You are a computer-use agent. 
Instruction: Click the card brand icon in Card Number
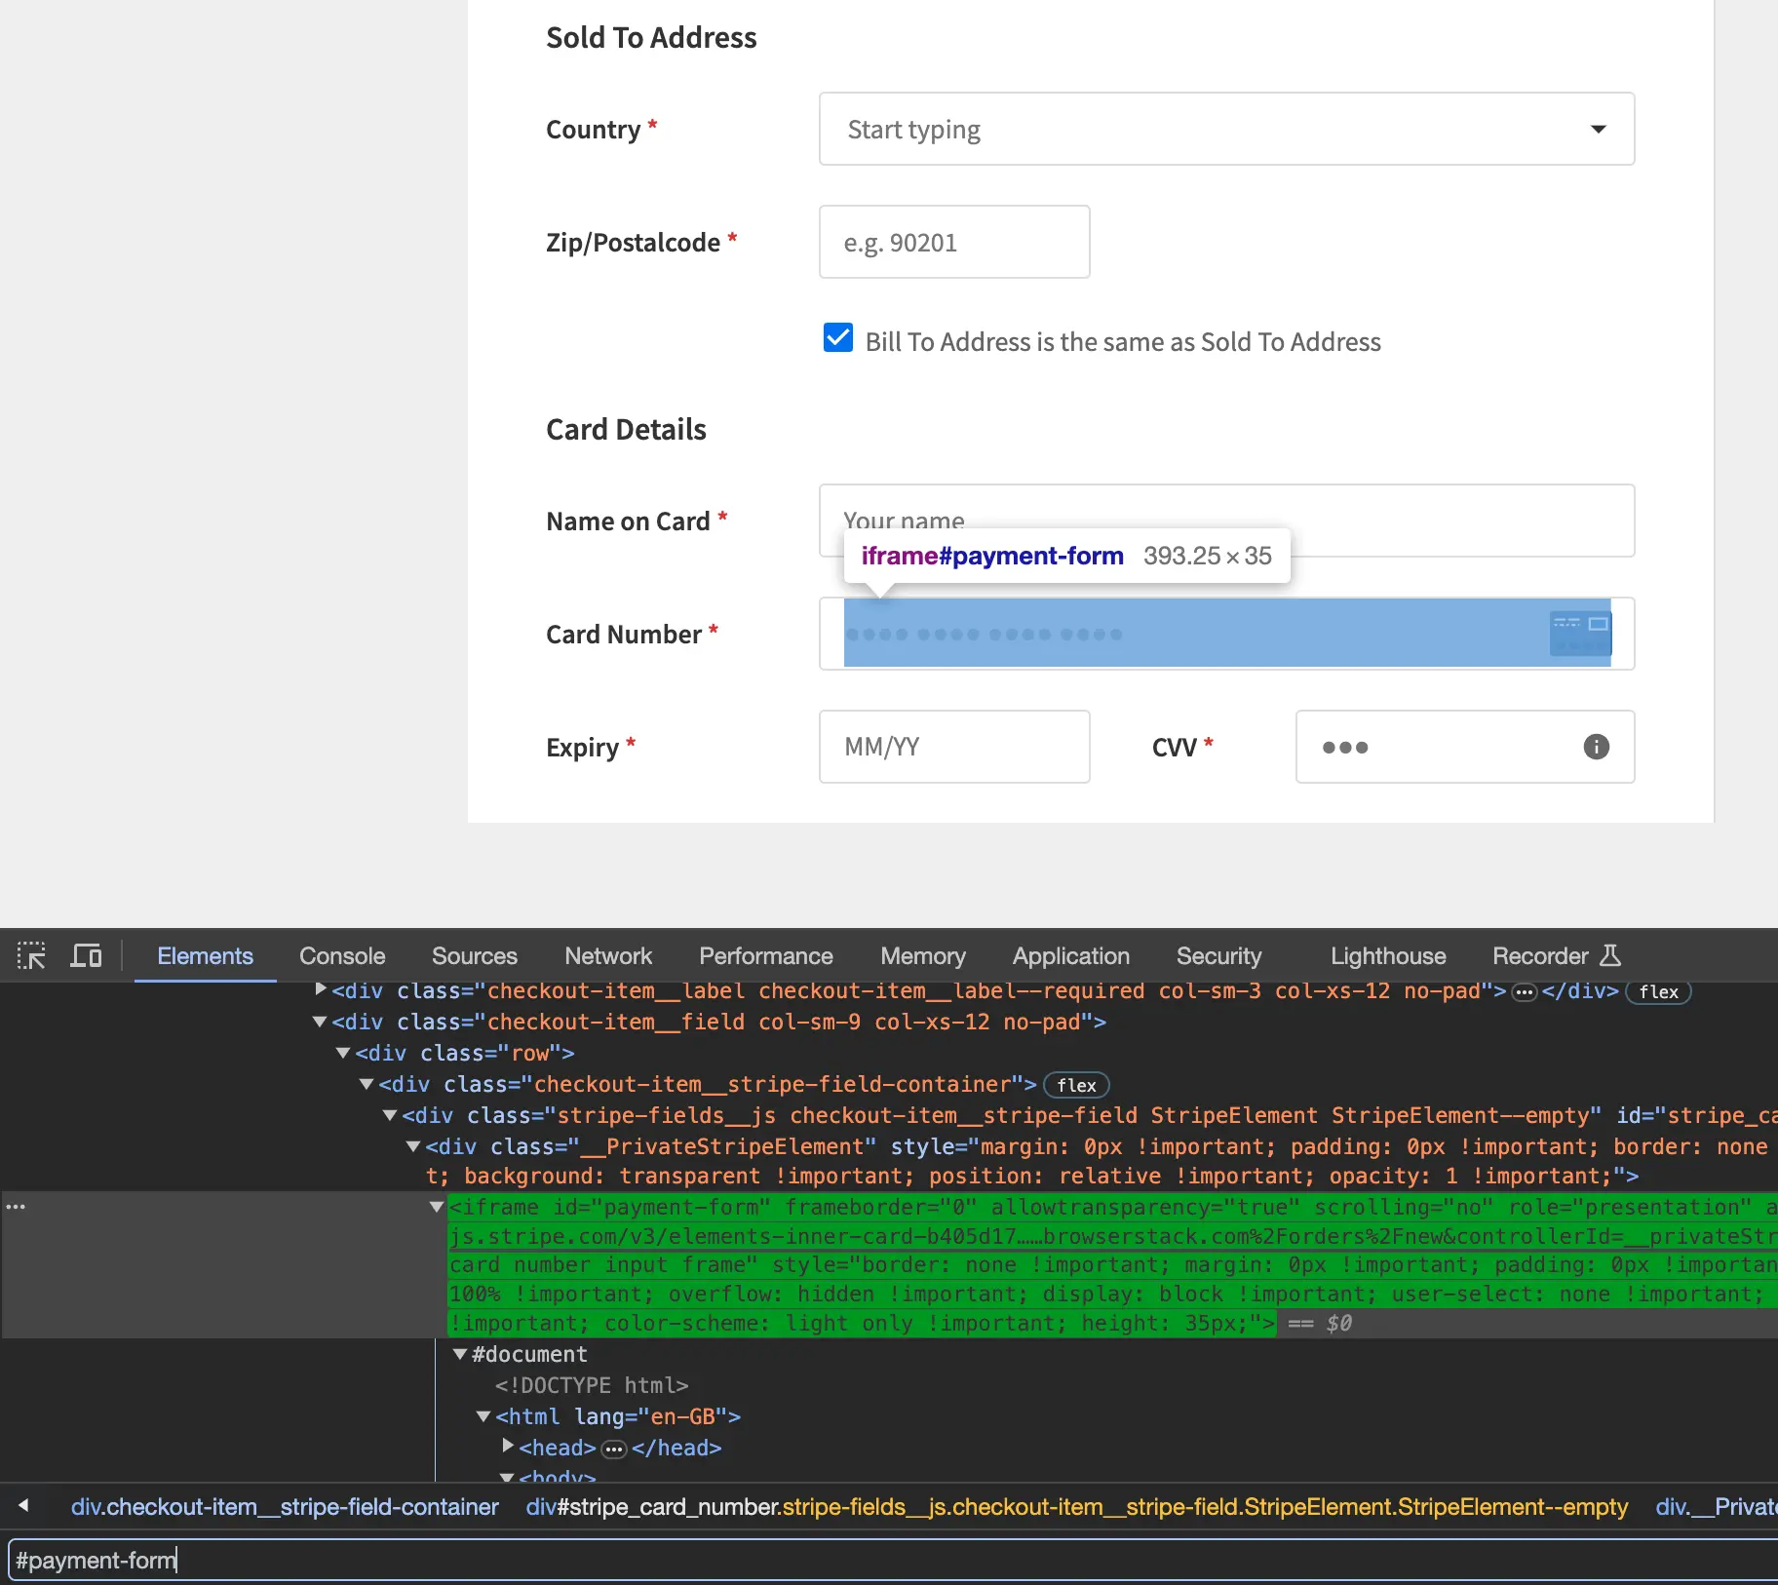click(x=1580, y=634)
